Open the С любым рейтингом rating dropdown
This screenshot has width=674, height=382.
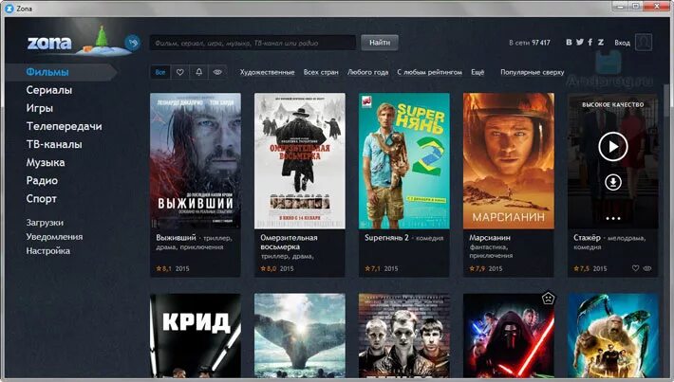(429, 72)
